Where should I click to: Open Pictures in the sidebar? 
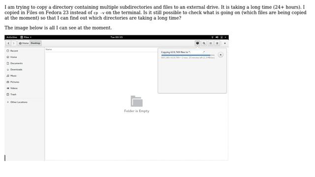pos(24,82)
